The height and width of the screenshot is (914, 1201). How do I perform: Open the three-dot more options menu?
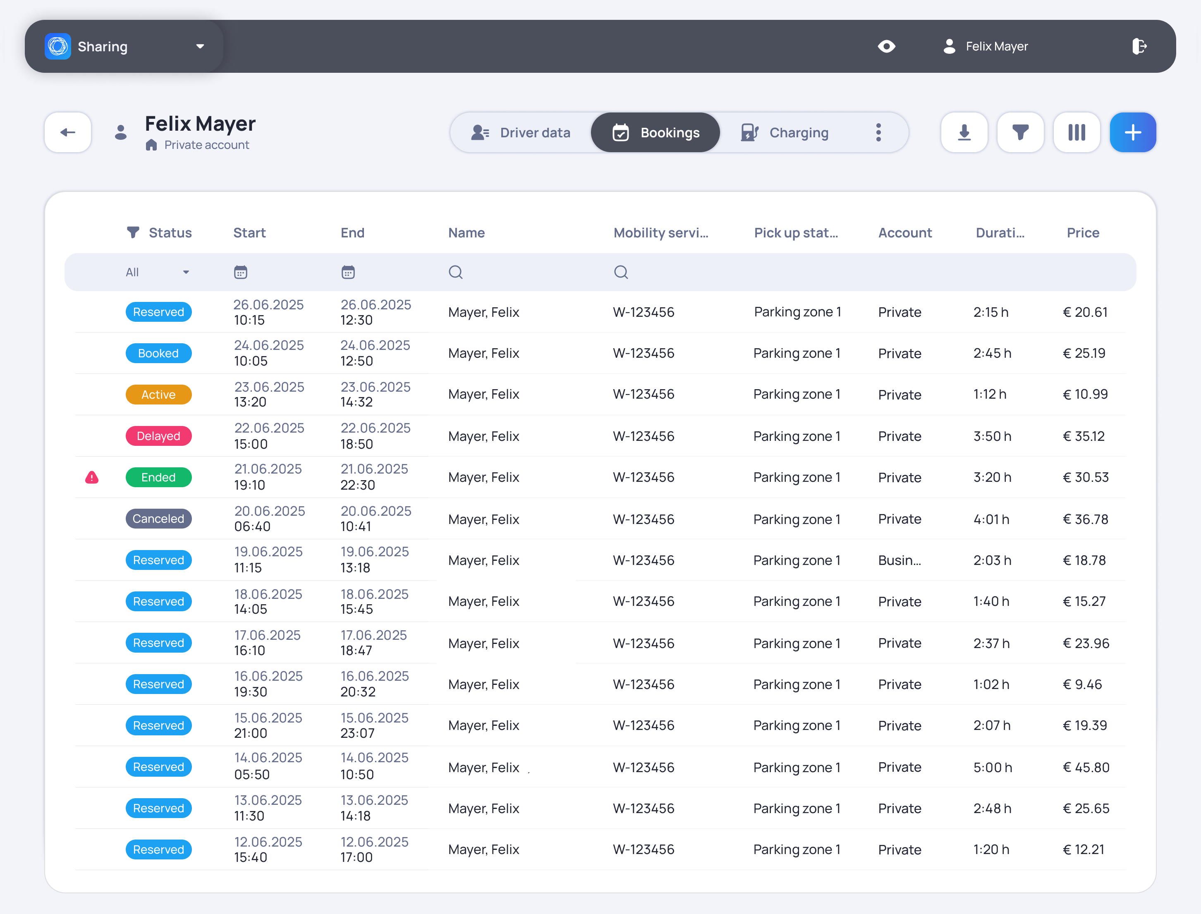(878, 132)
